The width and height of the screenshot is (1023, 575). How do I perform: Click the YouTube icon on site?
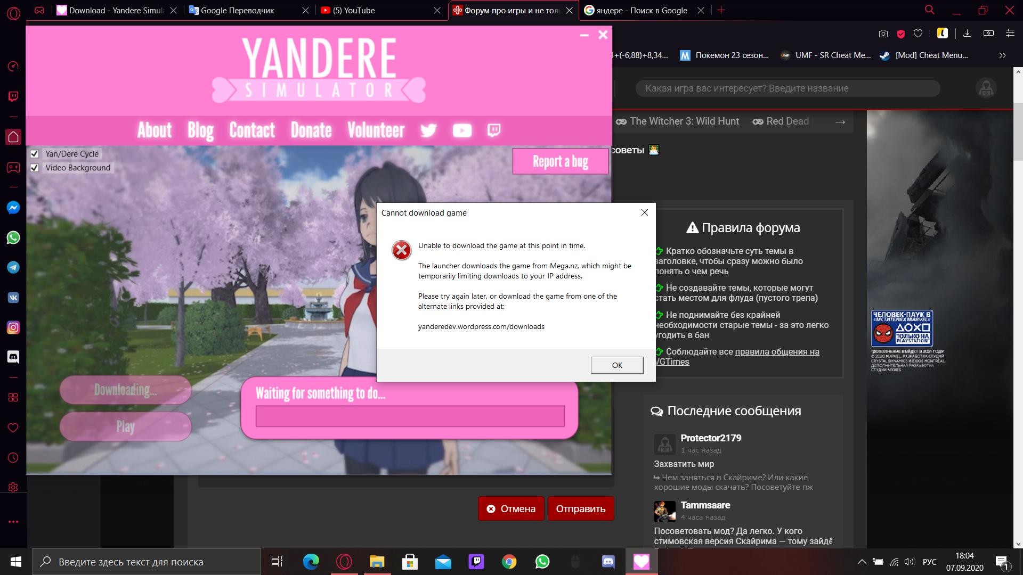click(x=461, y=130)
